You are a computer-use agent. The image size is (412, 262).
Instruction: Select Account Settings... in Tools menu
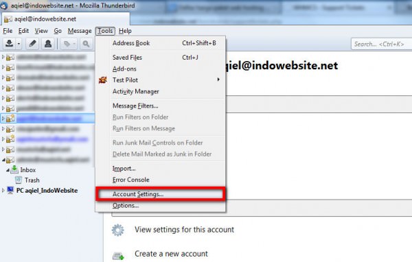click(161, 194)
